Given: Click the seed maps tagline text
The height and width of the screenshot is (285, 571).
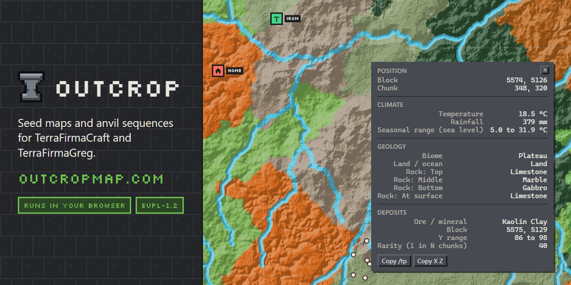Looking at the screenshot, I should [x=95, y=138].
